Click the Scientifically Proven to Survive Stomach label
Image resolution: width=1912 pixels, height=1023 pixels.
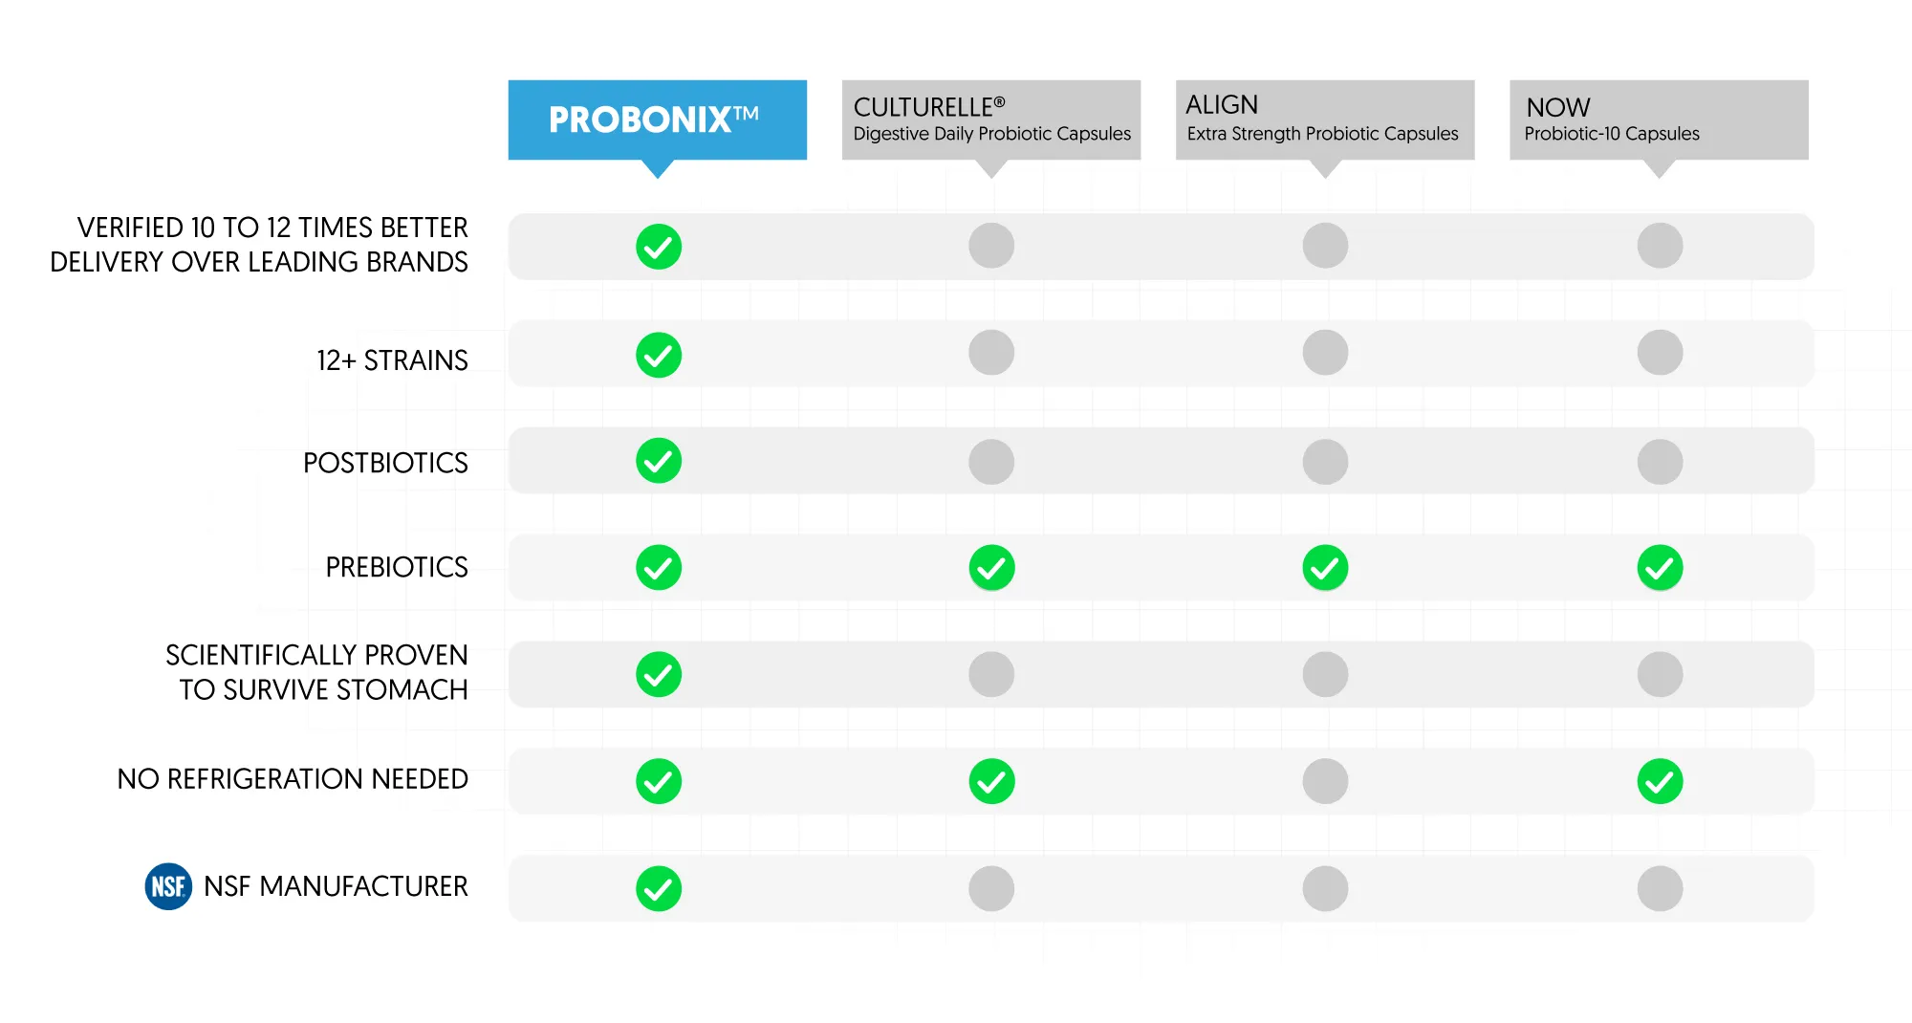(316, 672)
